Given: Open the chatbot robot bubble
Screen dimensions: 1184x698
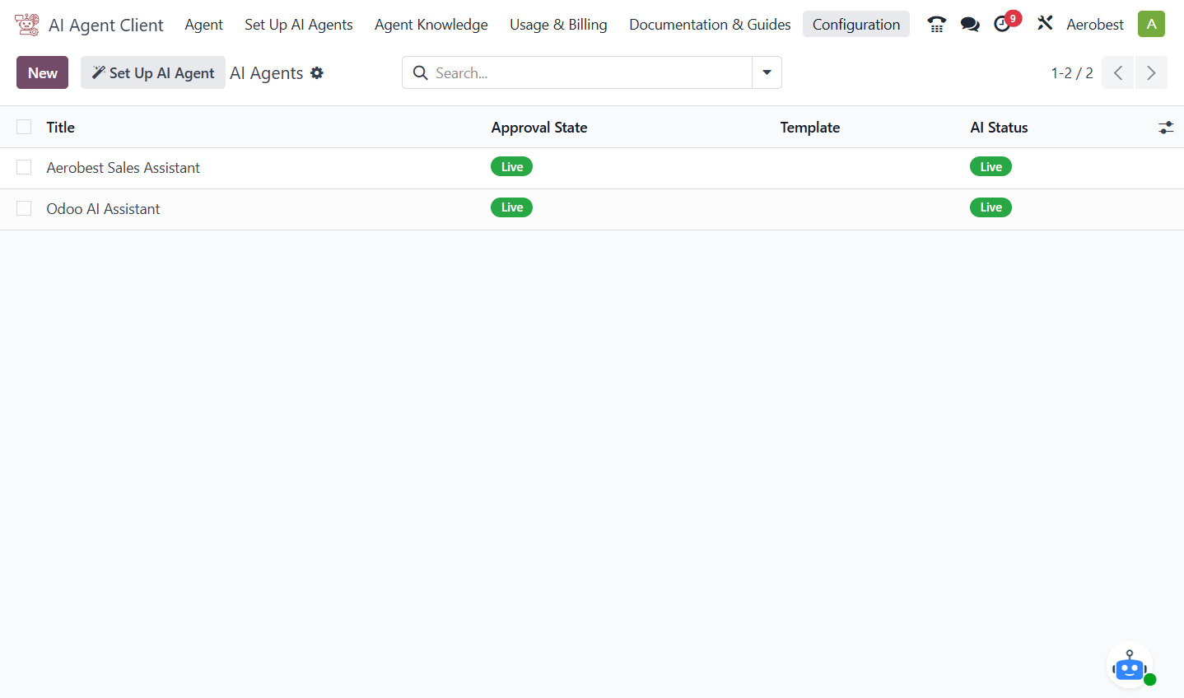Looking at the screenshot, I should click(x=1130, y=665).
